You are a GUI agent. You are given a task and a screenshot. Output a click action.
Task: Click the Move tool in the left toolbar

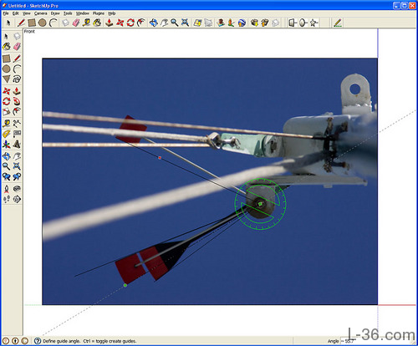[7, 91]
